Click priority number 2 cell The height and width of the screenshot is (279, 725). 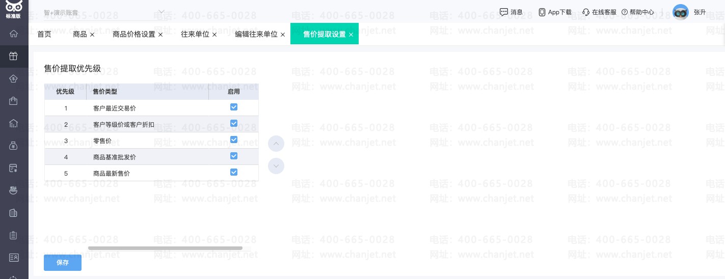pyautogui.click(x=66, y=124)
